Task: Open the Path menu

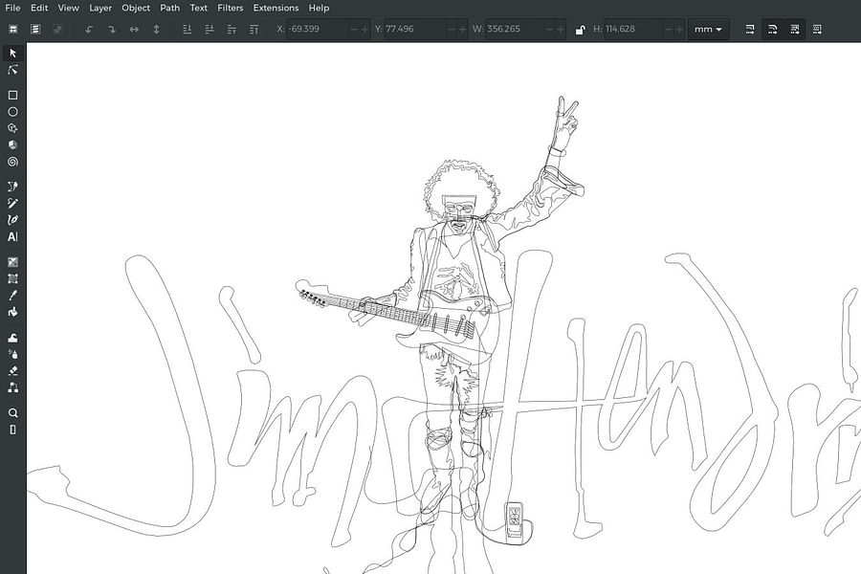Action: point(169,8)
